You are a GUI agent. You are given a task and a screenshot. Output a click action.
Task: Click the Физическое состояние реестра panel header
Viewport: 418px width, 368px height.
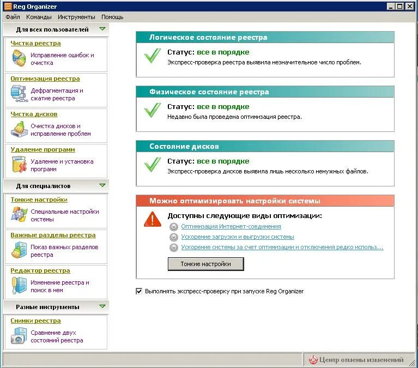pos(265,92)
